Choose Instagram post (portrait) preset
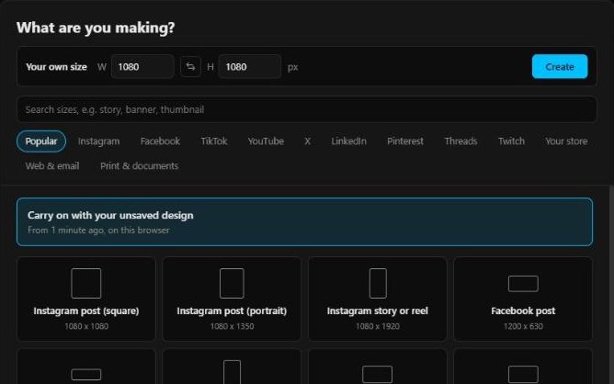 point(232,299)
